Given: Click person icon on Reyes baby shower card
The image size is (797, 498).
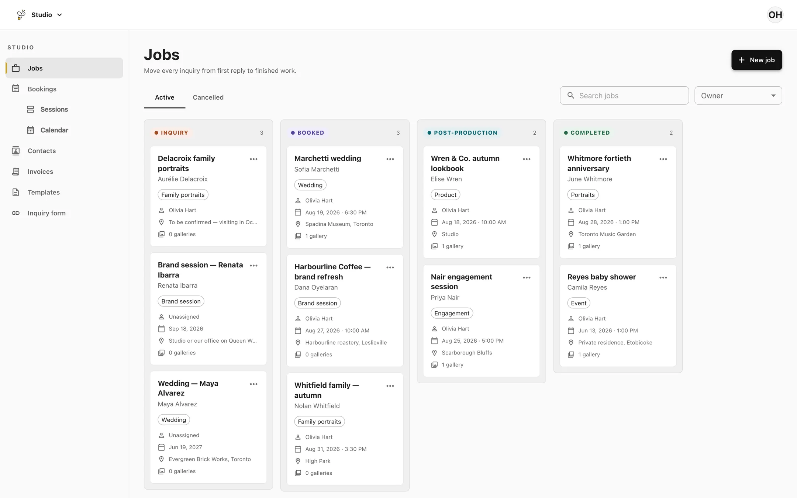Looking at the screenshot, I should pos(571,319).
